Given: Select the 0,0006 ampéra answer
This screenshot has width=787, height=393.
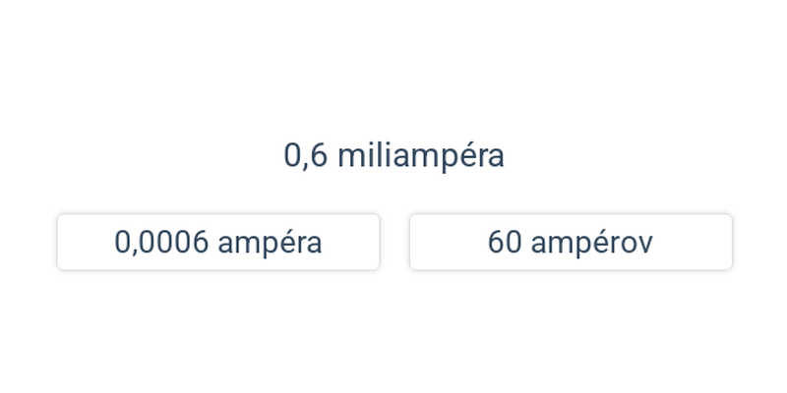Looking at the screenshot, I should coord(218,242).
